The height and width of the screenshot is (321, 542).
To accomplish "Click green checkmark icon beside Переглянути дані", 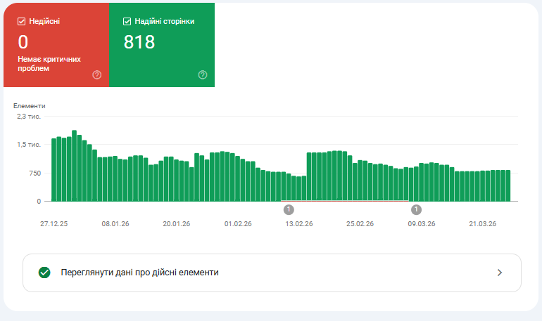I will click(x=44, y=273).
